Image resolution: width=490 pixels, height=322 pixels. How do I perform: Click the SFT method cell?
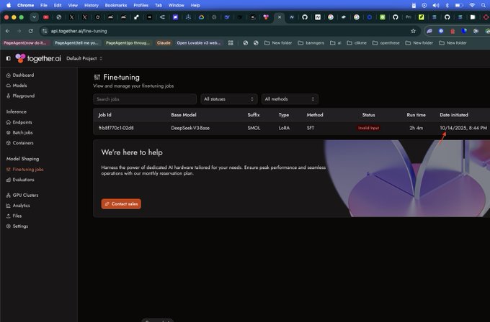click(311, 128)
